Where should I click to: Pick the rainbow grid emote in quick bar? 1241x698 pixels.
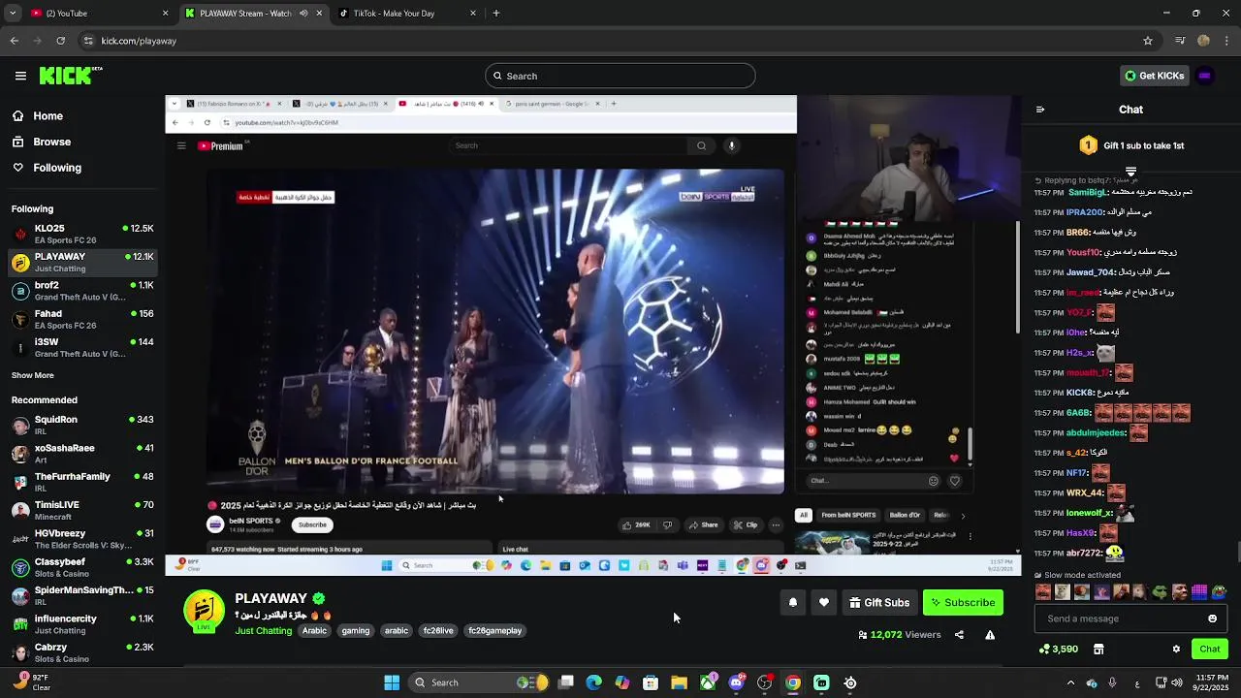1199,592
